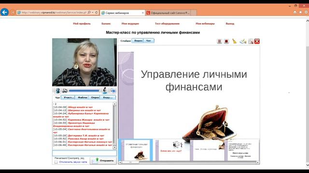Click the browser refresh icon
This screenshot has width=309, height=173.
(x=97, y=12)
